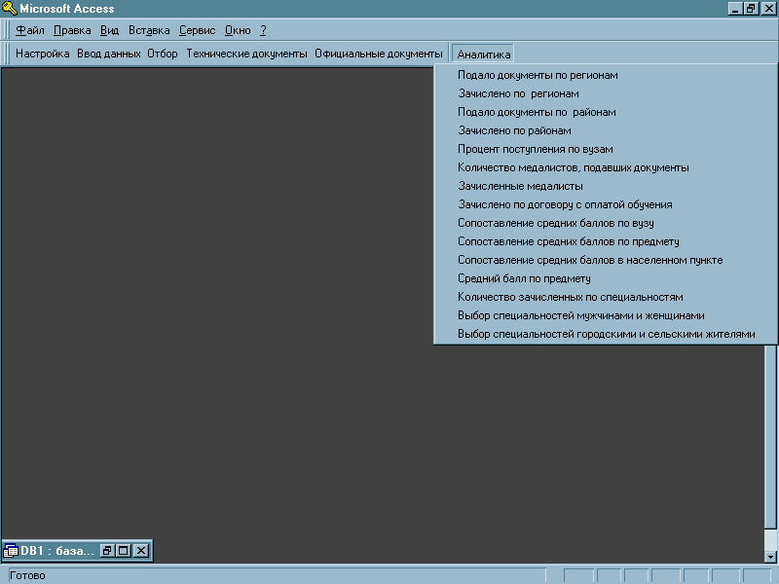Image resolution: width=779 pixels, height=584 pixels.
Task: Select Выбор специальностей мужчинами и женщинами
Action: (606, 315)
